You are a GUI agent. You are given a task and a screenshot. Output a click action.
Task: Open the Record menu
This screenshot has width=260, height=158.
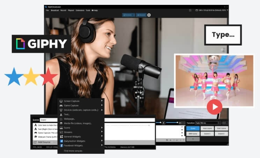coord(63,10)
